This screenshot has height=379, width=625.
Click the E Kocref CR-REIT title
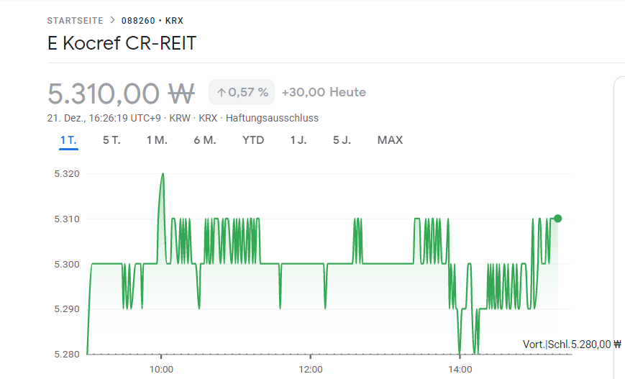(122, 43)
